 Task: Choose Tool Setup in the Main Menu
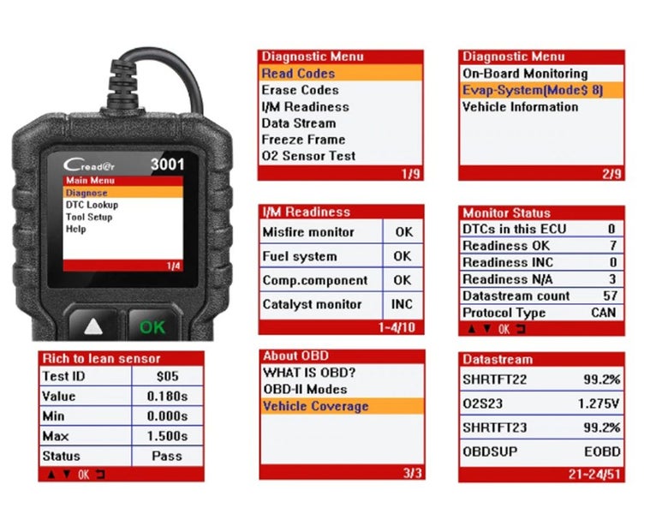click(88, 217)
